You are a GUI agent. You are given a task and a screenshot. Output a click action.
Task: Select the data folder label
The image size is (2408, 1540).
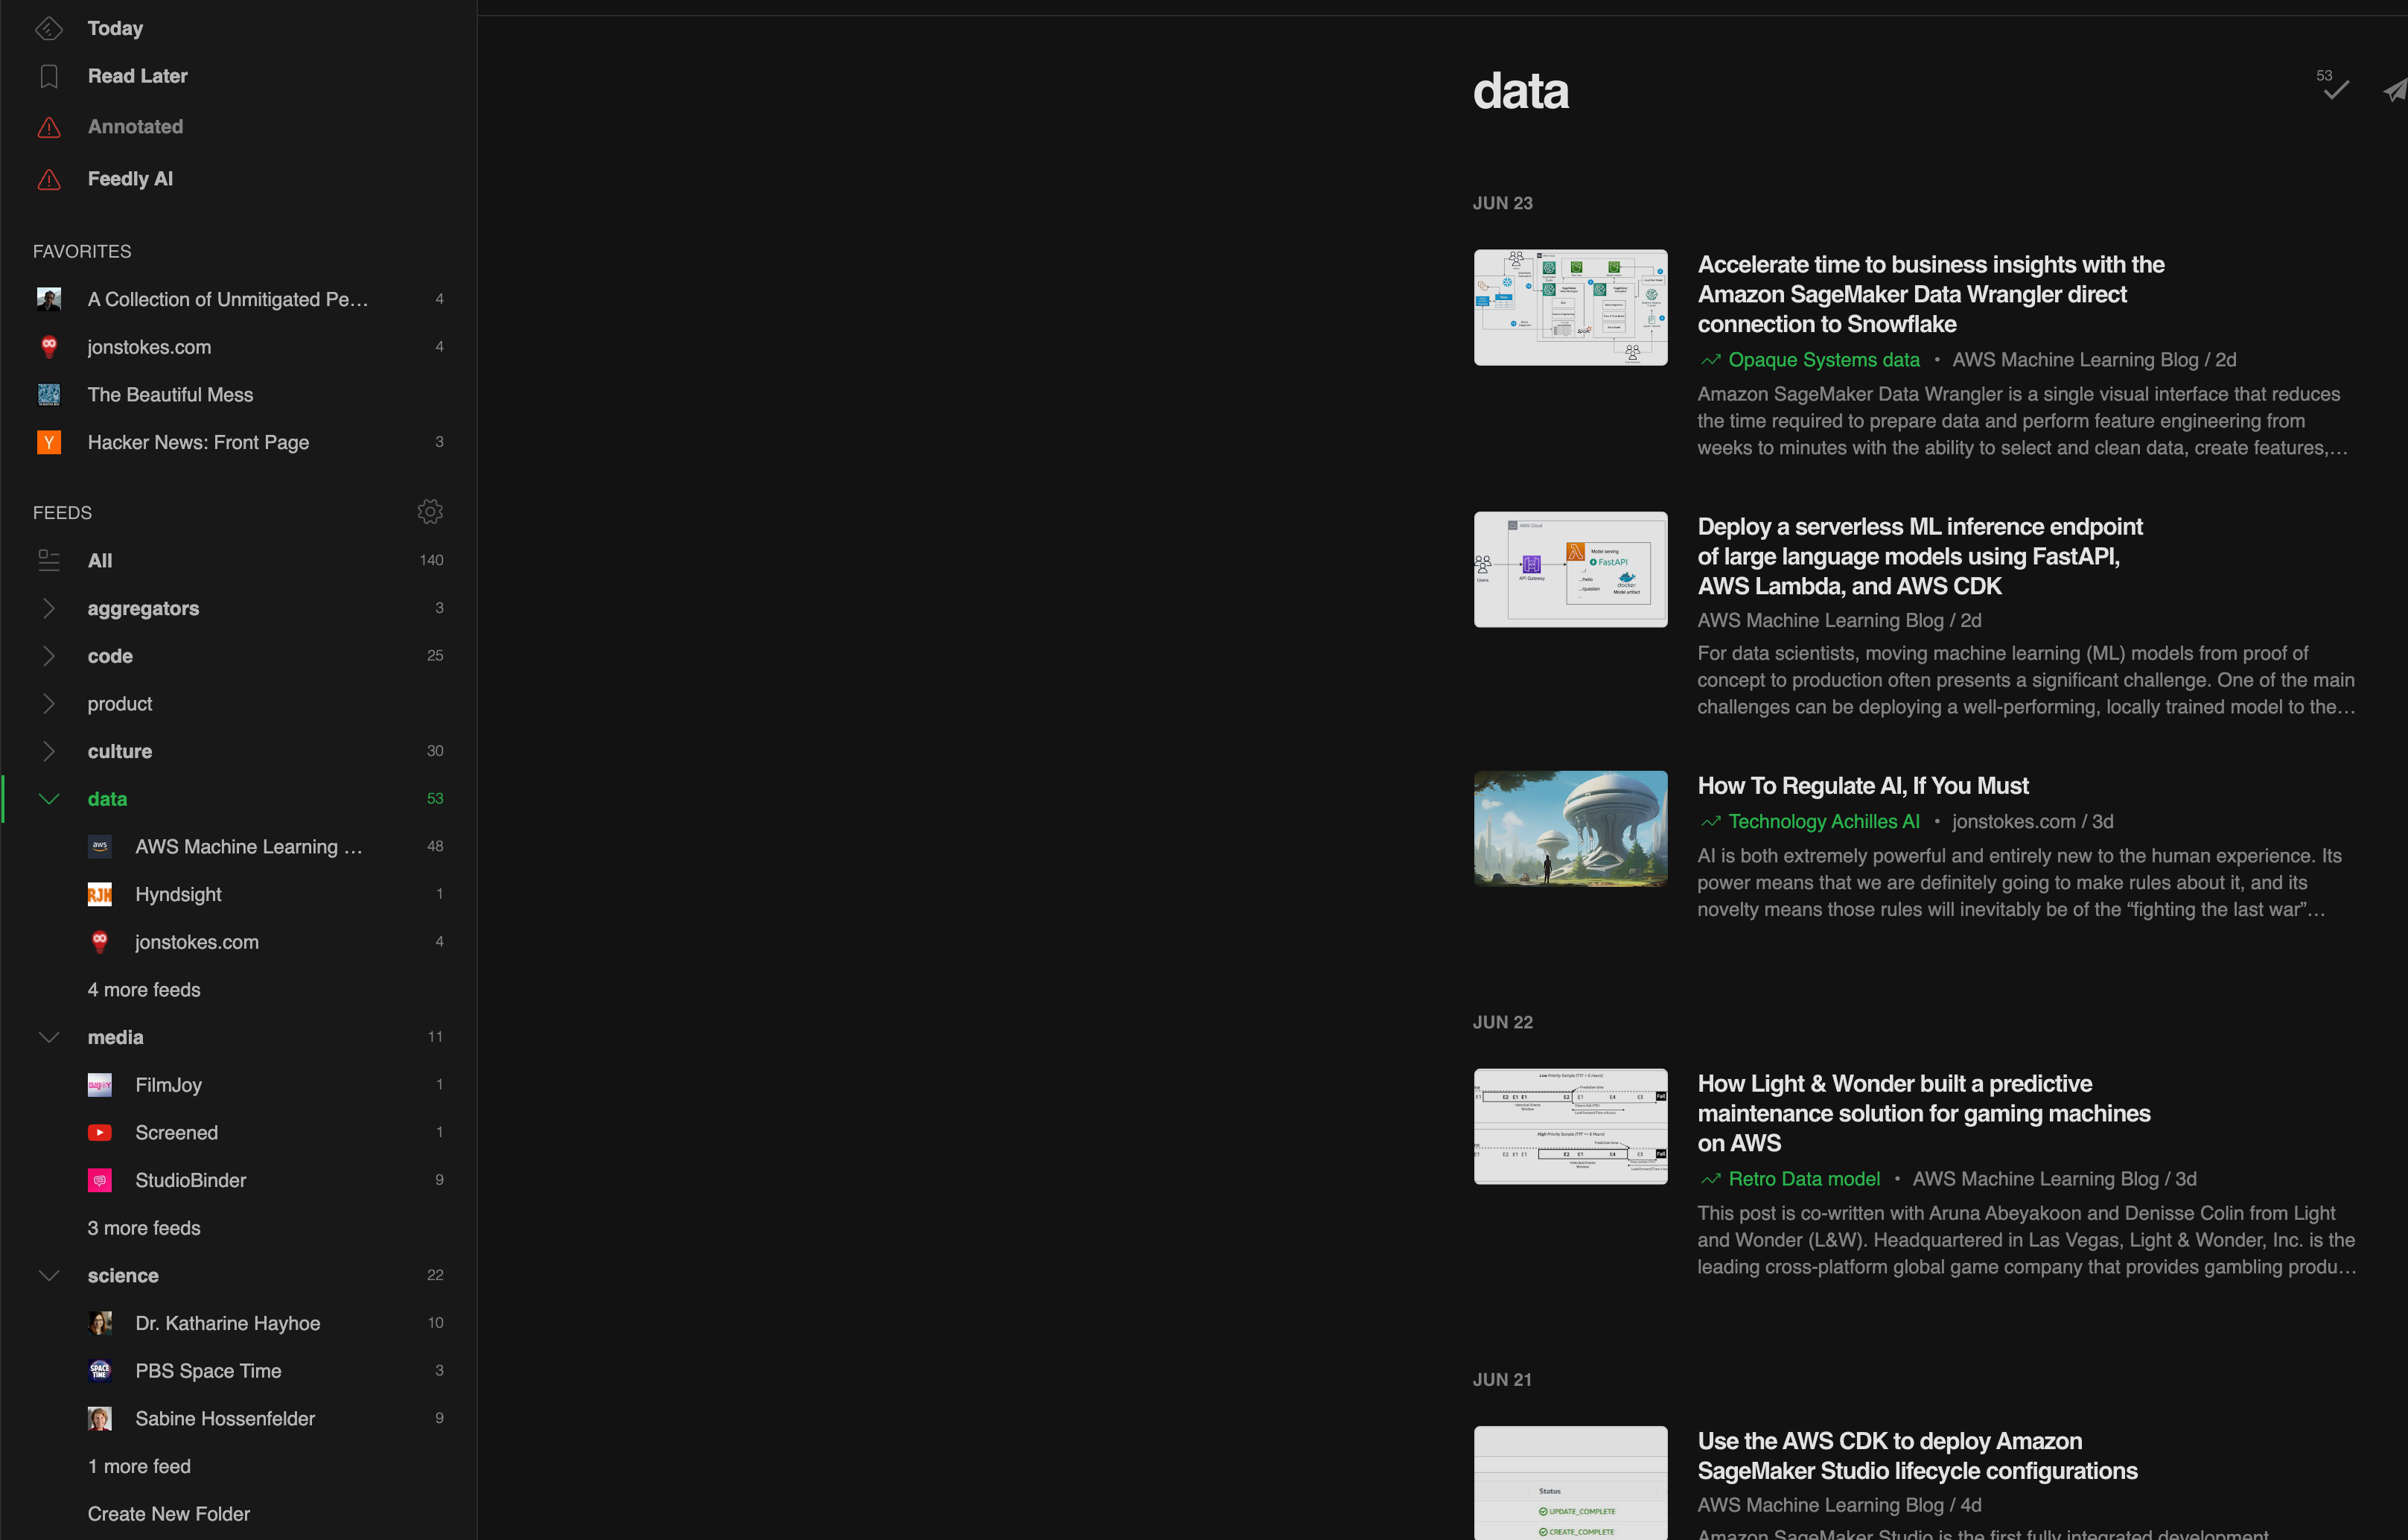point(107,799)
